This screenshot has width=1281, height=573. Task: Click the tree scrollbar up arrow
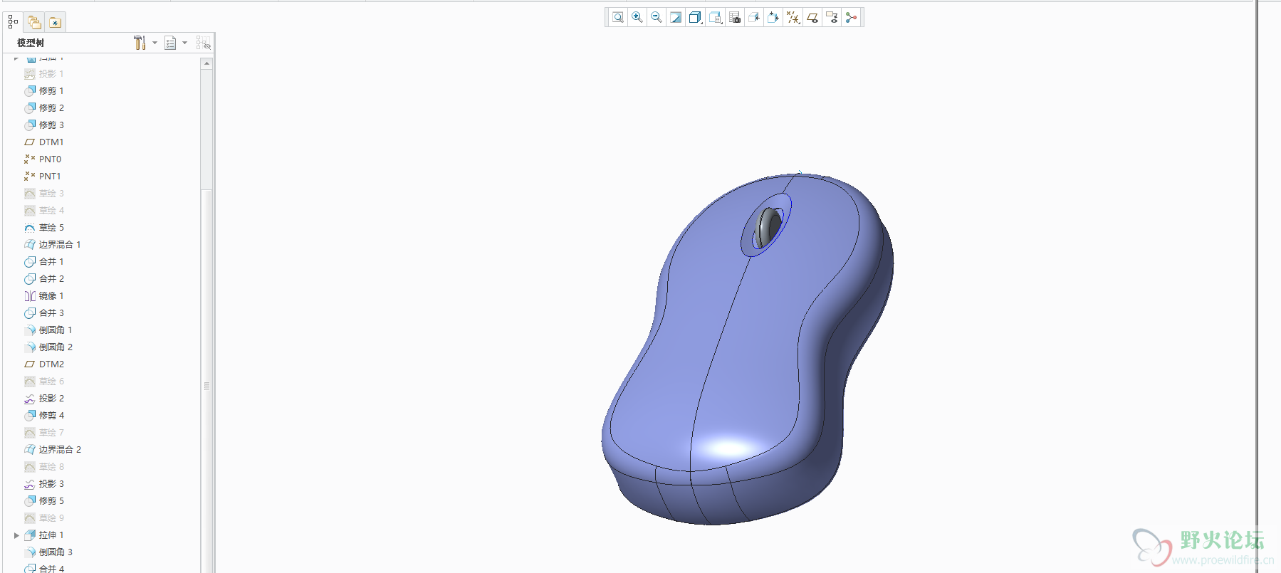click(x=206, y=63)
